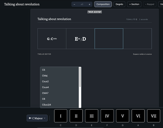Screen dimensions: 163x128
Task: Open the Twelve Assistant badge
Action: (95, 12)
